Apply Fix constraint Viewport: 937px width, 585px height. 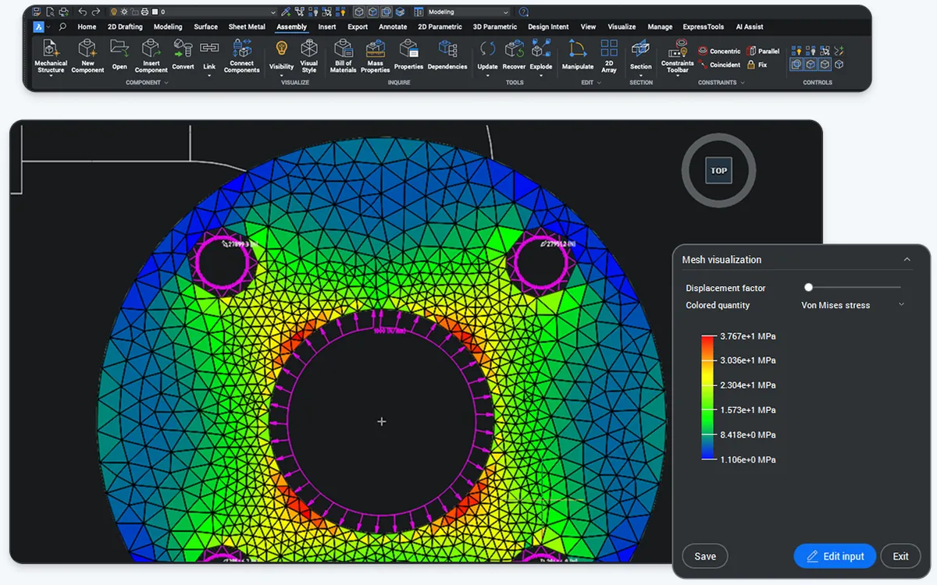coord(757,65)
